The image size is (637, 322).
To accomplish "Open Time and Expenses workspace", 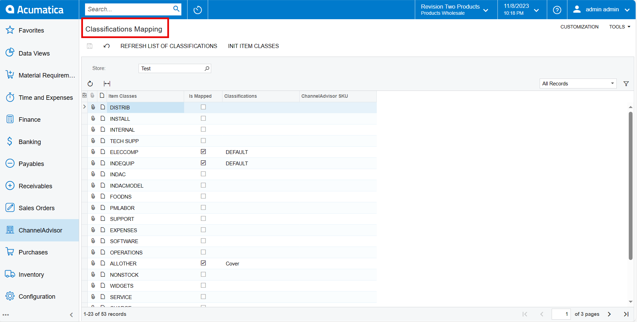I will (39, 98).
